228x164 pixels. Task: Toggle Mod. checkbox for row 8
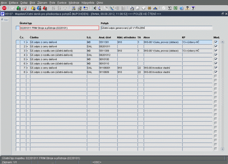tap(216, 72)
